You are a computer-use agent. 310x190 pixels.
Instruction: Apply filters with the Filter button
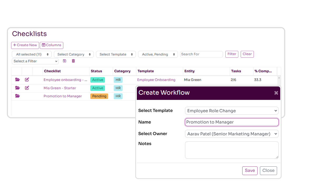pyautogui.click(x=232, y=54)
